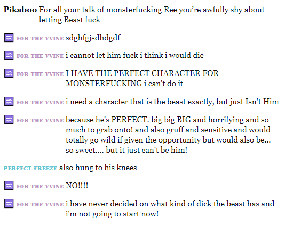Open 'FOR THE VVINE' link next to 'i need a character'
285x225 pixels.
[x=40, y=102]
